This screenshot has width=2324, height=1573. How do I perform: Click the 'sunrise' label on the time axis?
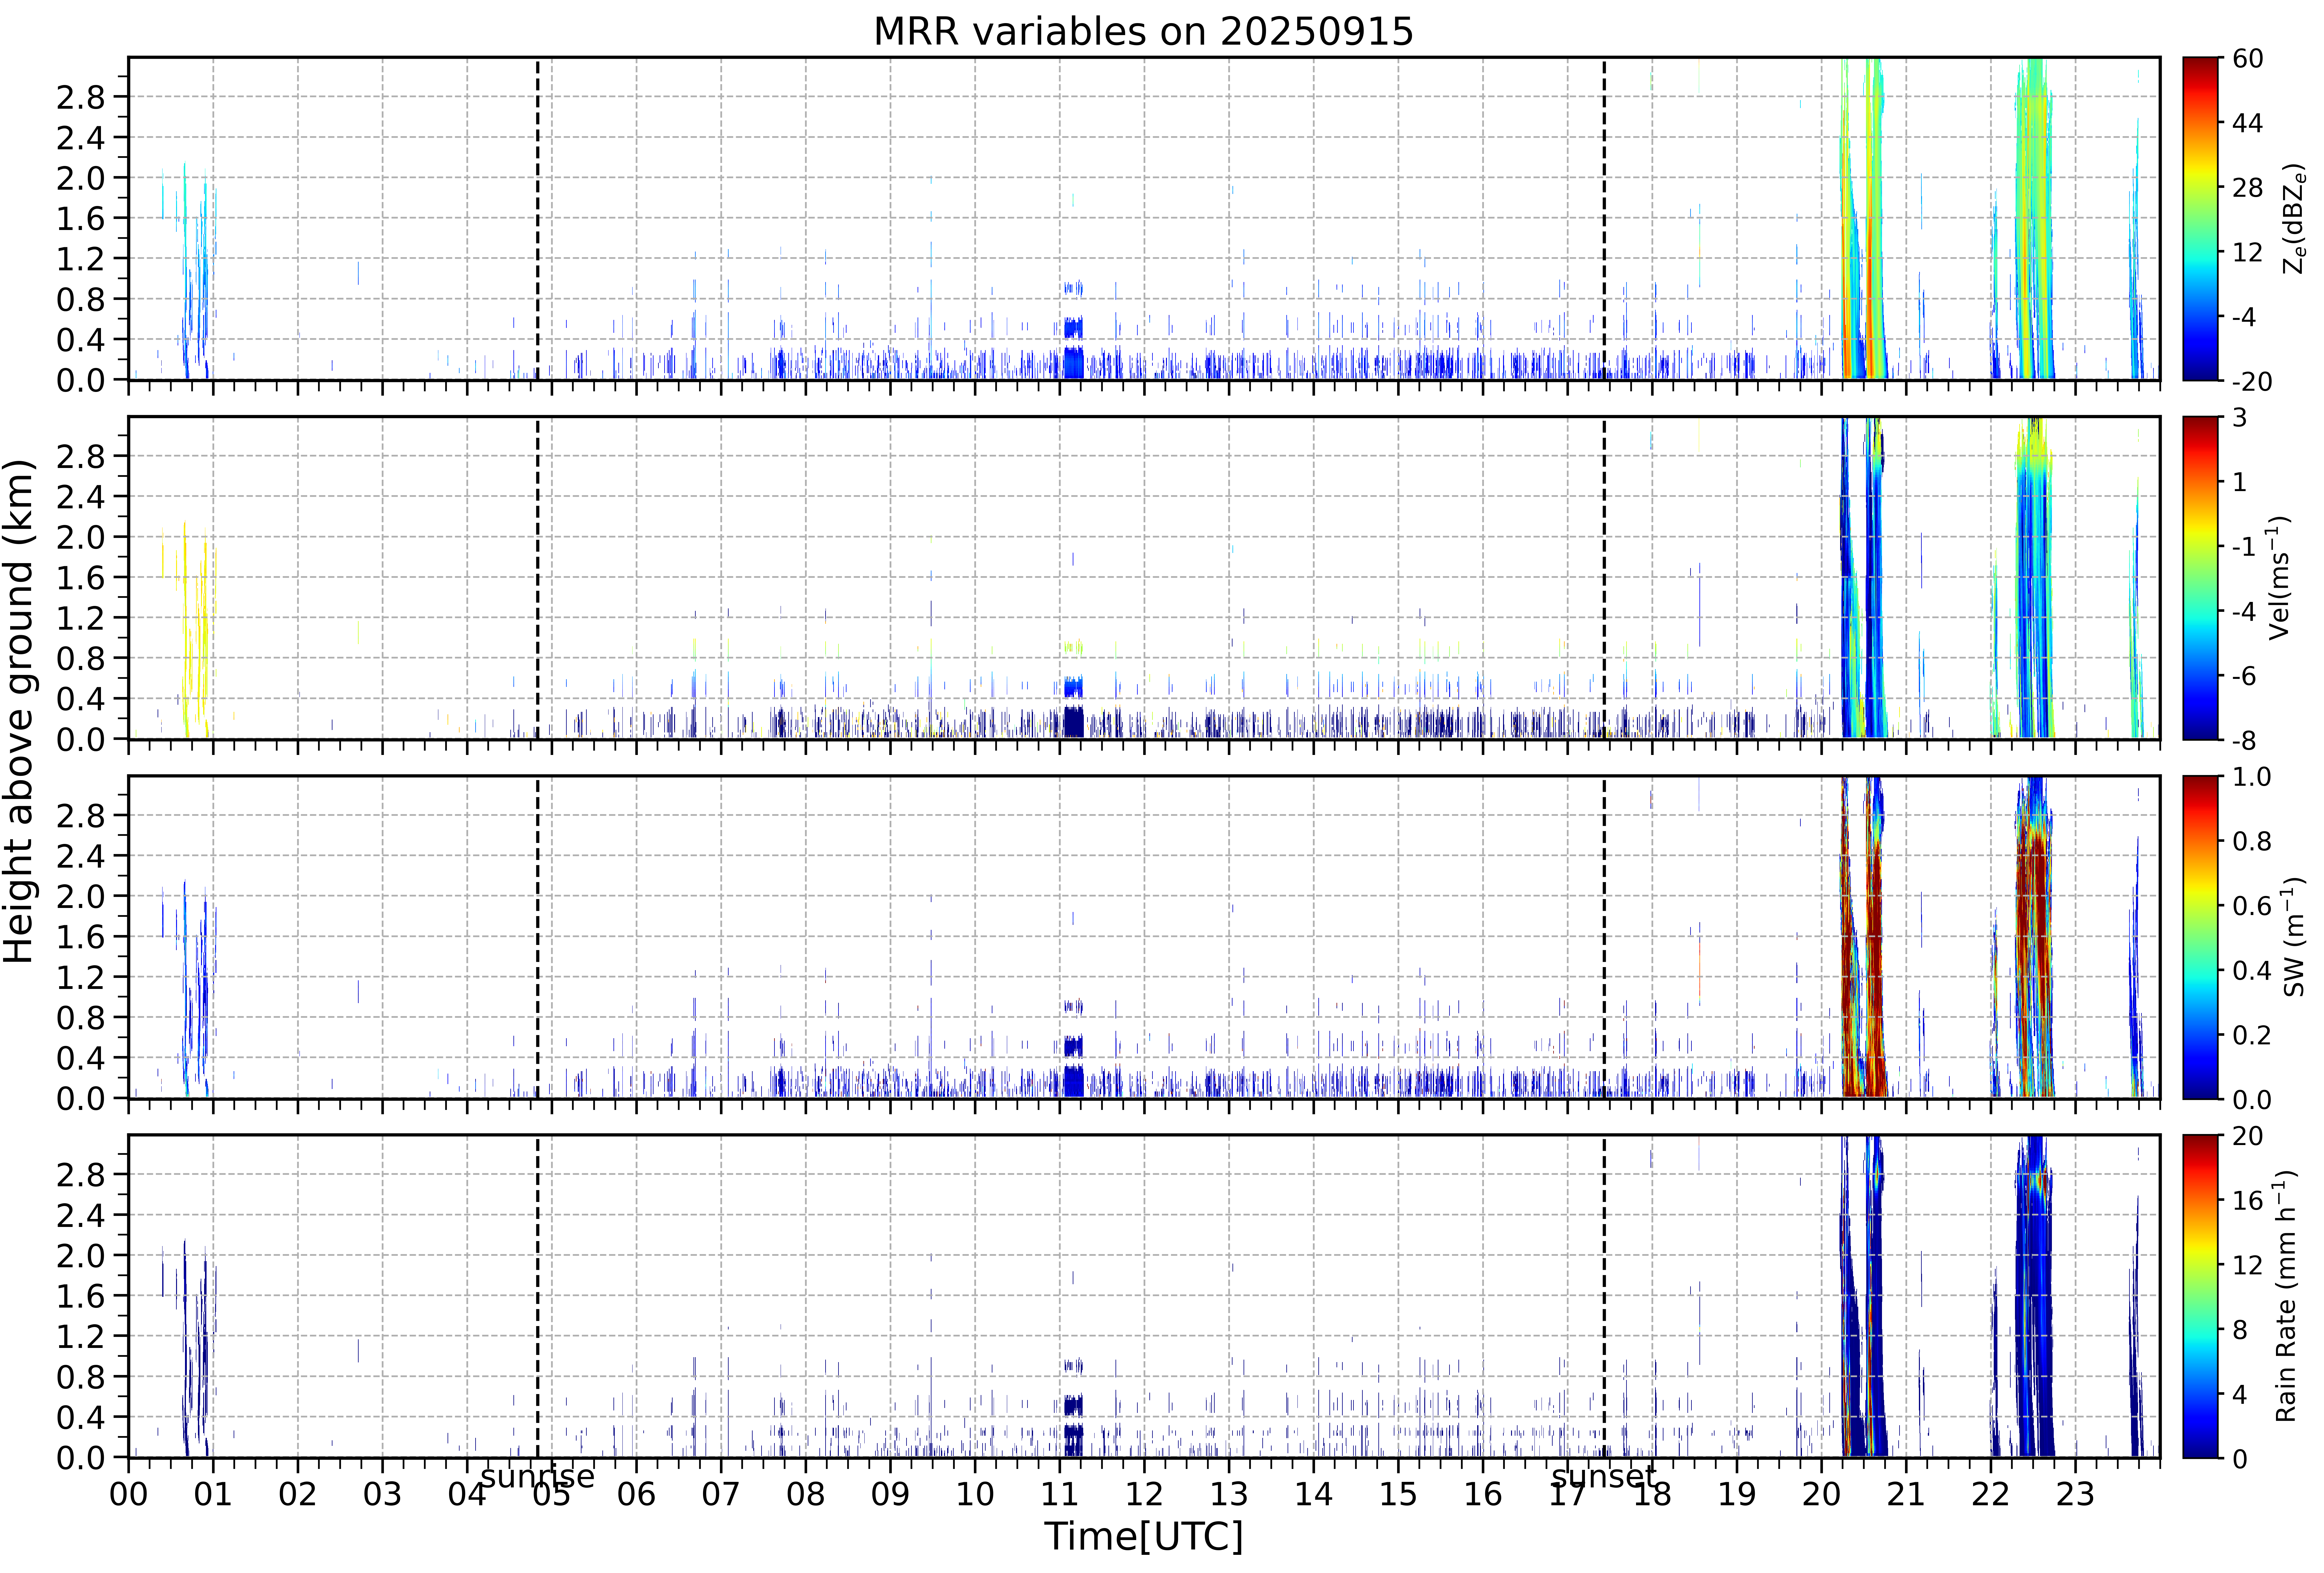pos(538,1476)
